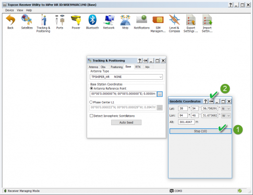Open the Device menu
Viewport: 253px width, 195px height.
[x=9, y=10]
